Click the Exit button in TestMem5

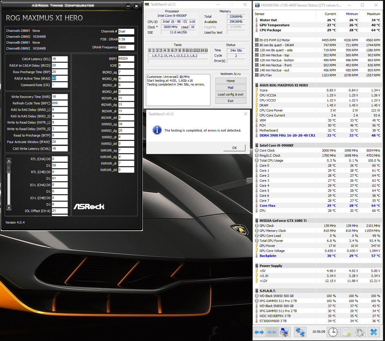[231, 101]
